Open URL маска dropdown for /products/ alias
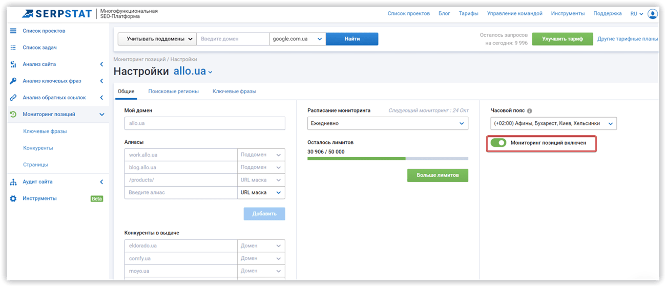Image resolution: width=666 pixels, height=287 pixels. click(261, 180)
